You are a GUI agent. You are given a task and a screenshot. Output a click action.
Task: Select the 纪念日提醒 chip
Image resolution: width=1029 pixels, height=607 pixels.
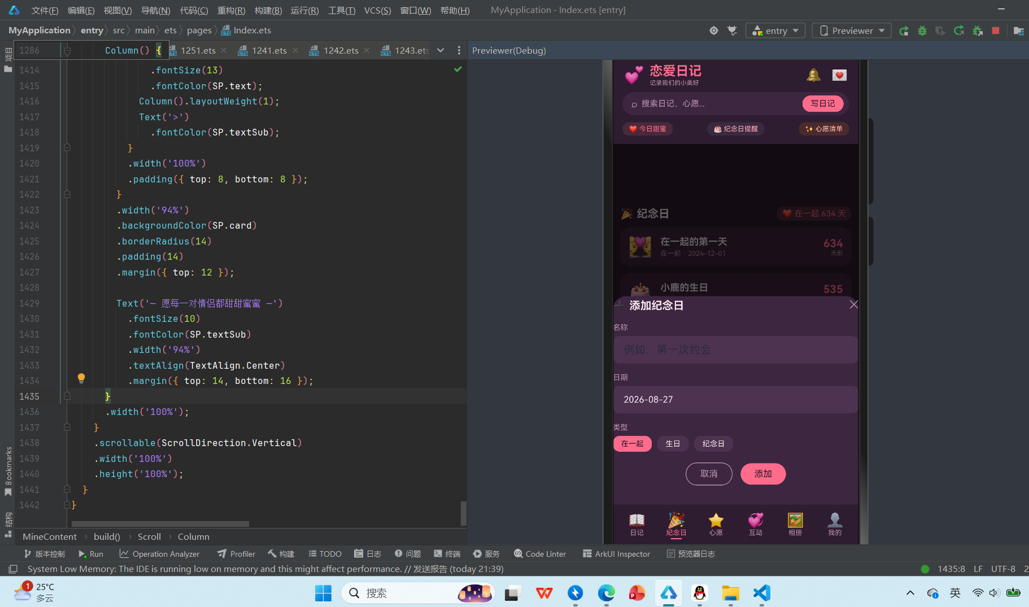[x=735, y=129]
